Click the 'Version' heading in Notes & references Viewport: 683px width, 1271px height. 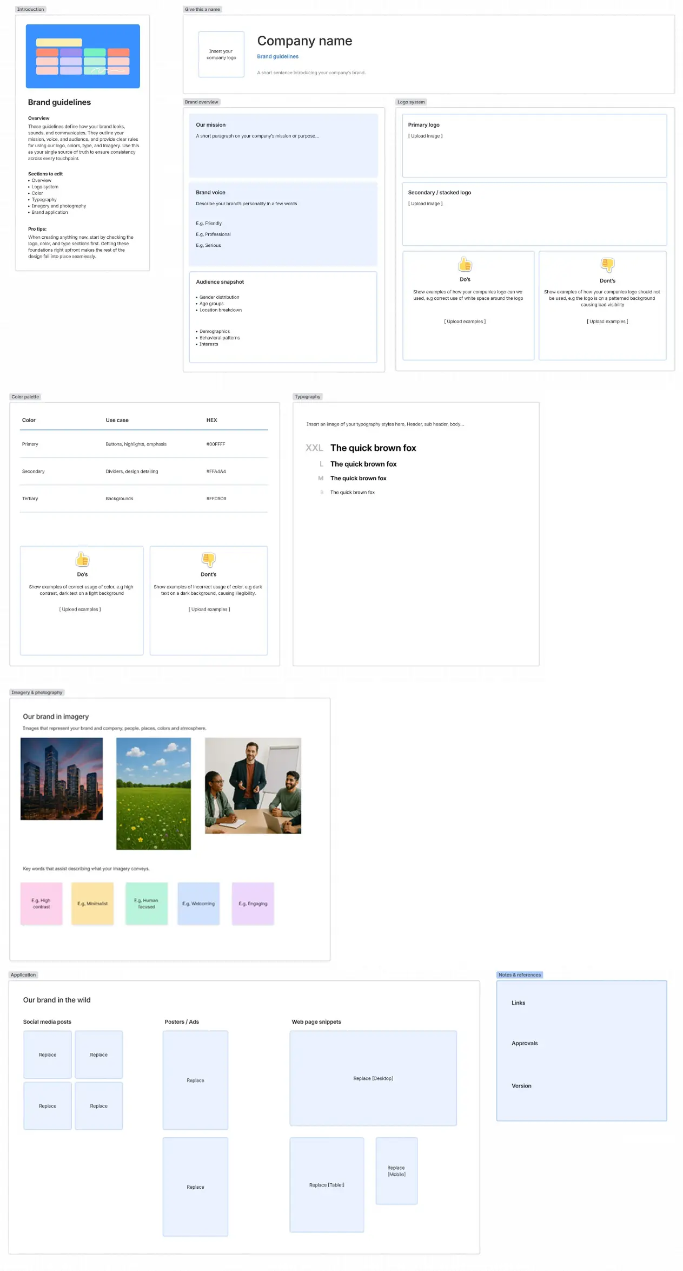[521, 1086]
